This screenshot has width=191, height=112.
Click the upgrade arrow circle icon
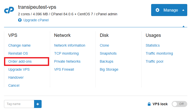(x=20, y=20)
